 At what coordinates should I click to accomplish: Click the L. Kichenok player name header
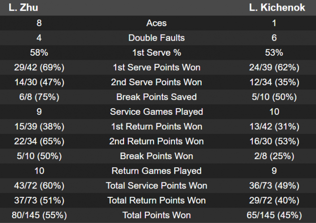click(x=277, y=8)
